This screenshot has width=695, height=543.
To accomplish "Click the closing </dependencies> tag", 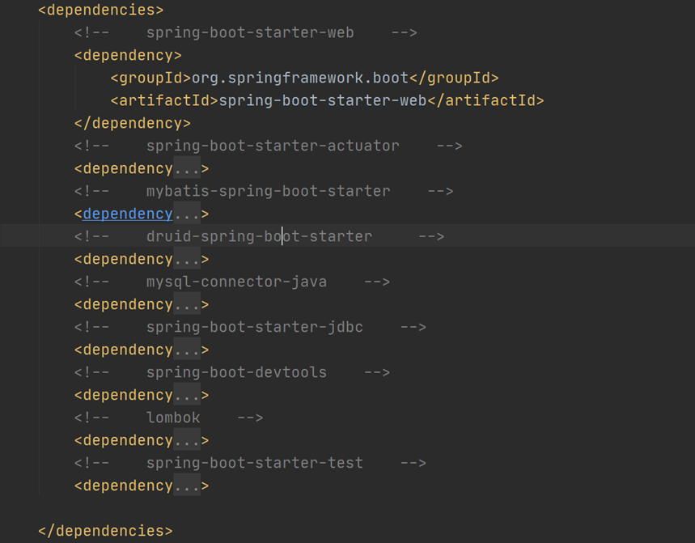I will coord(105,531).
